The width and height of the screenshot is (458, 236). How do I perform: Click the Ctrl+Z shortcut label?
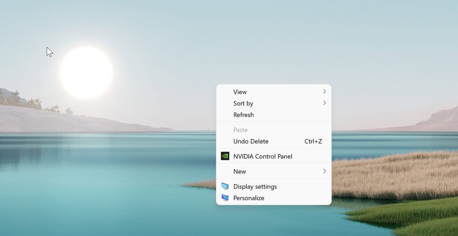click(x=313, y=142)
